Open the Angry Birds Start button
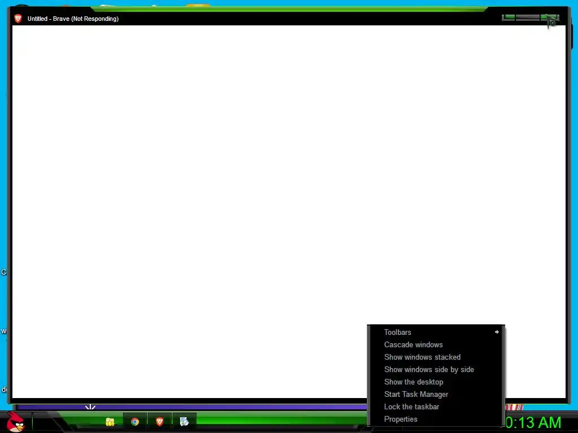Screen dimensions: 578x433 click(x=15, y=422)
